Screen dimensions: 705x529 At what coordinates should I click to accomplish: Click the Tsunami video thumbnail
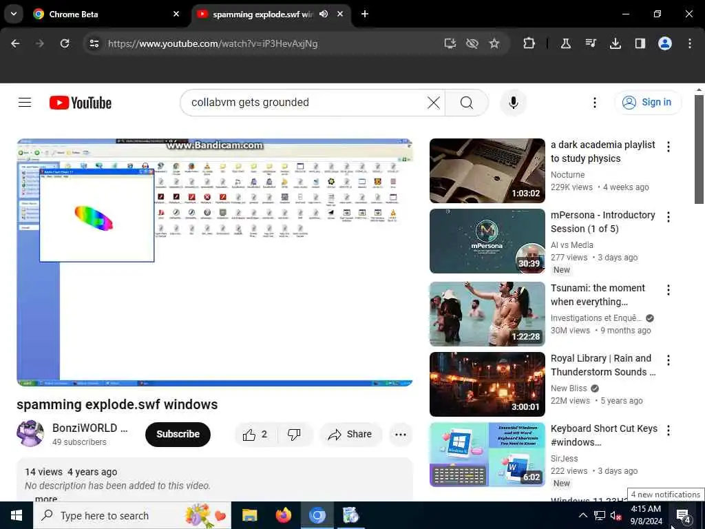487,314
